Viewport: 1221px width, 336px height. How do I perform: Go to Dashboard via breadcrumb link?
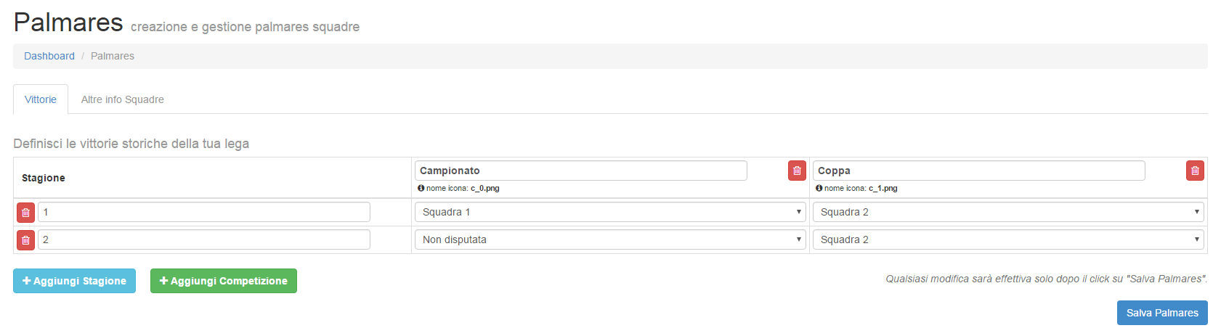tap(49, 56)
